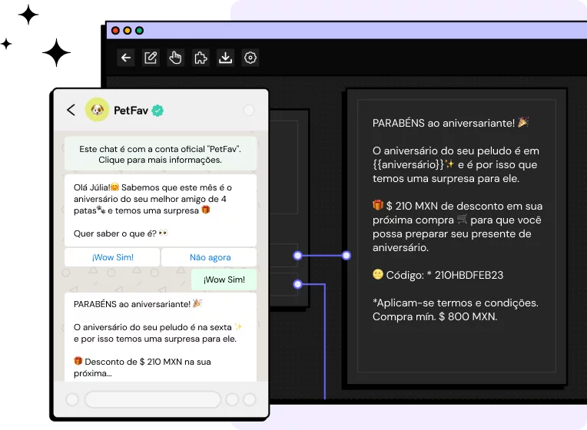Image resolution: width=587 pixels, height=430 pixels.
Task: Choose the hand pointer tool icon
Action: [x=176, y=58]
